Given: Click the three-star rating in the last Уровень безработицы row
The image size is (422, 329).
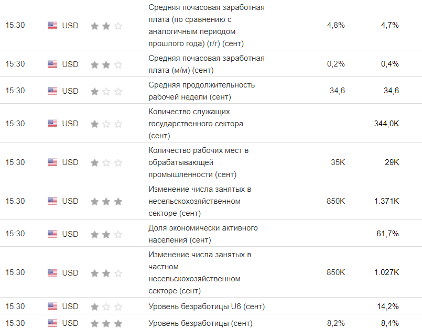Looking at the screenshot, I should point(106,323).
